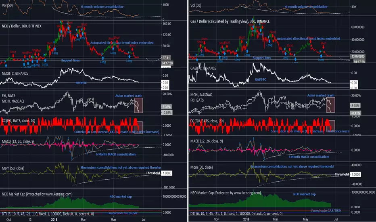Open the CC (FXI, BATS, close, 20) legend in the NEO chart
Viewport: 376px width, 222px height.
pos(19,120)
